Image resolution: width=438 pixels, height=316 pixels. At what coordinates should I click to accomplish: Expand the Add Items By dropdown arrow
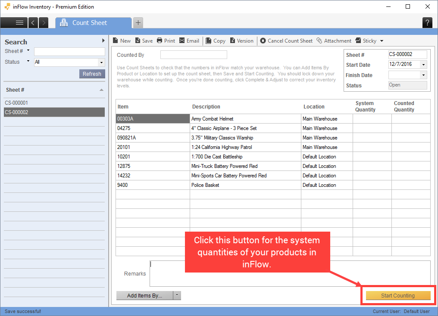click(177, 295)
